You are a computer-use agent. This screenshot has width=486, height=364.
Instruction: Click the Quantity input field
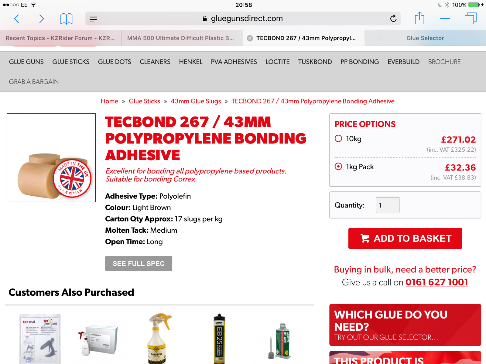[388, 205]
